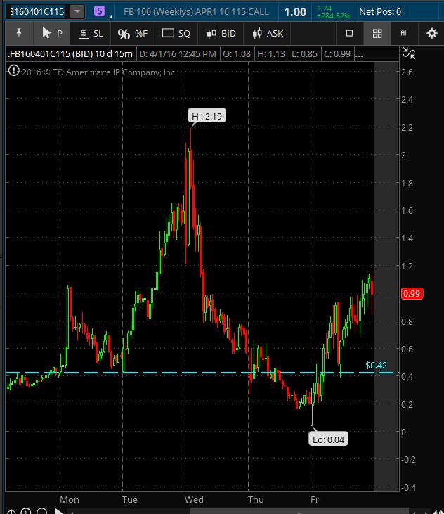Click the zoom in (+) icon below chart
This screenshot has height=514, width=444.
click(x=26, y=511)
